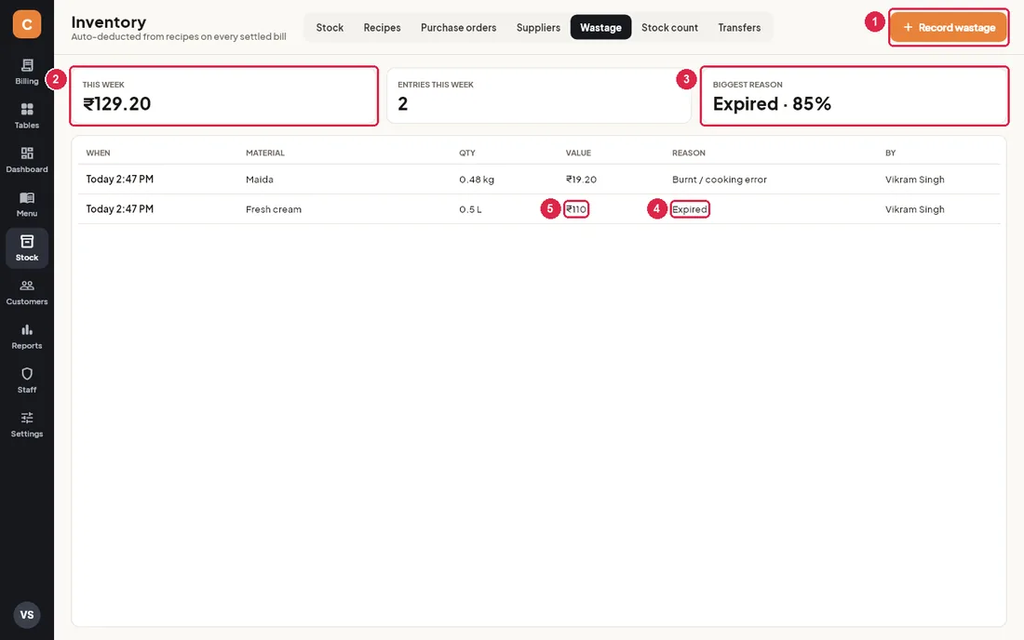Click the 0.5 L quantity cell
The image size is (1024, 640).
[x=470, y=209]
